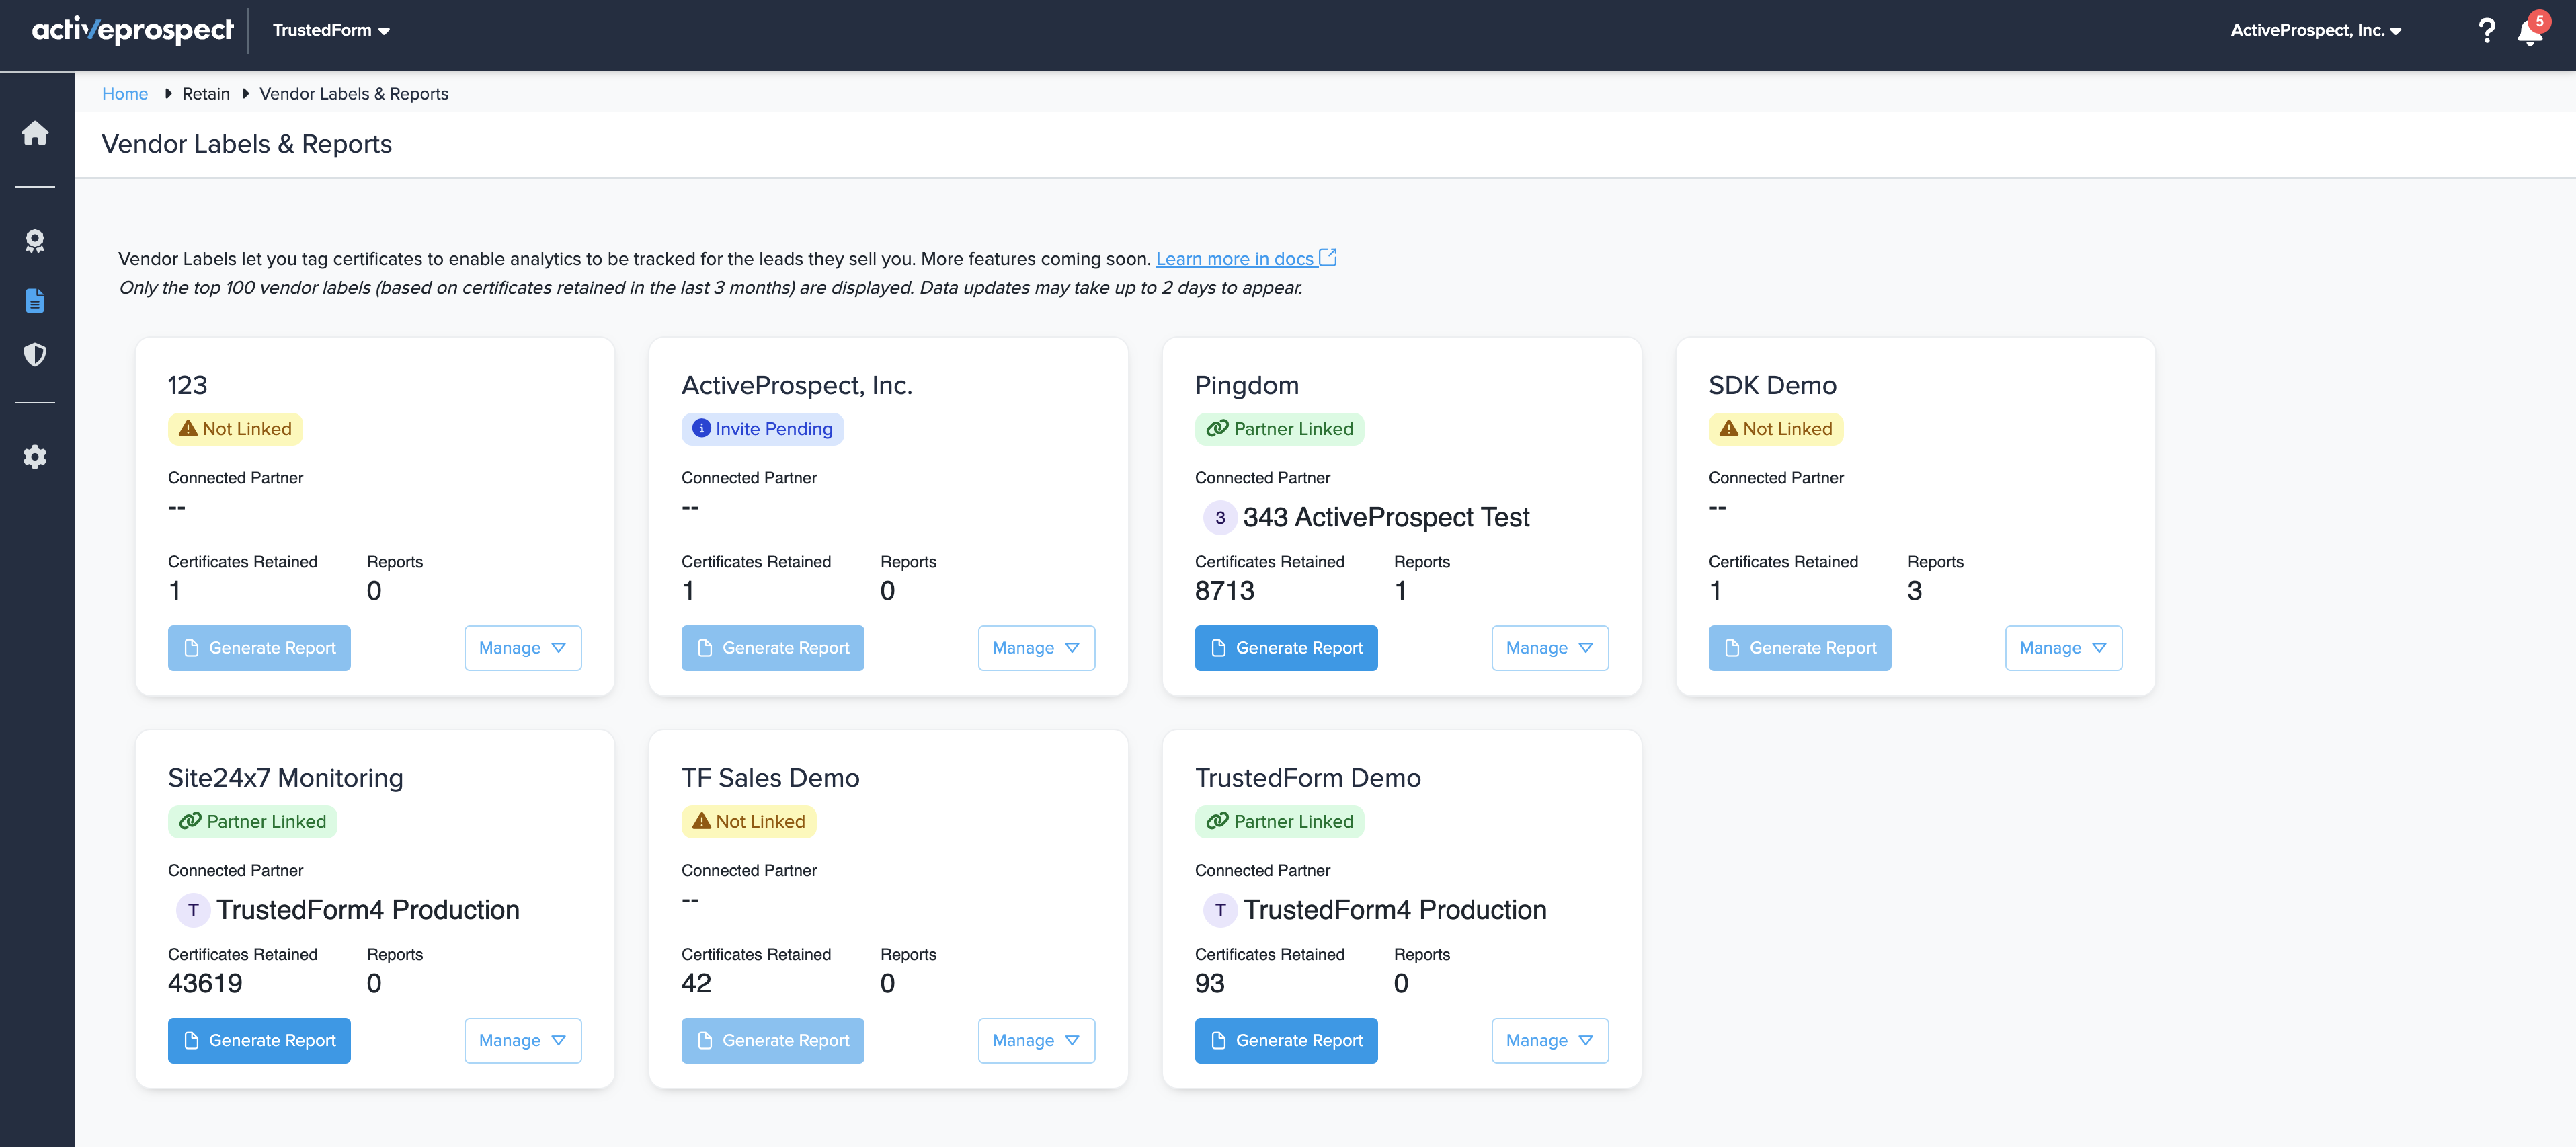Open Manage dropdown for TF Sales Demo
Viewport: 2576px width, 1147px height.
click(1036, 1041)
